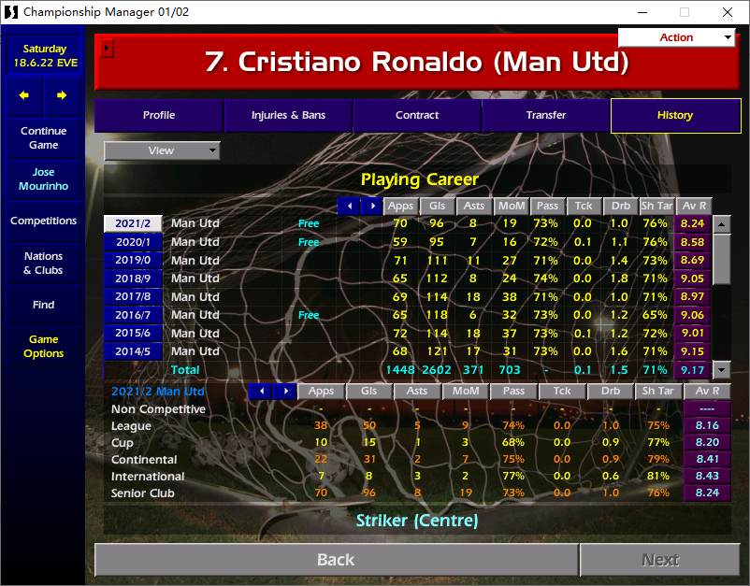The height and width of the screenshot is (586, 750).
Task: Select the 2014/5 season row
Action: tap(133, 351)
